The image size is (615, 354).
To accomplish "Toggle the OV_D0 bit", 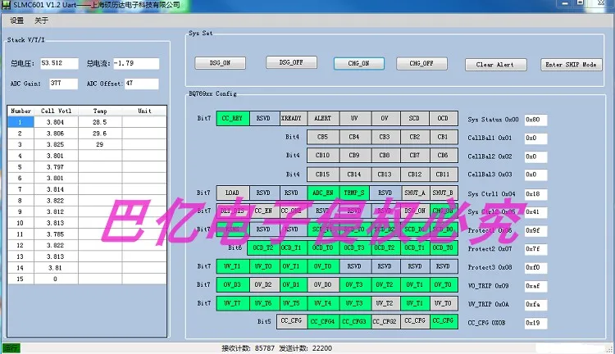I will [323, 284].
